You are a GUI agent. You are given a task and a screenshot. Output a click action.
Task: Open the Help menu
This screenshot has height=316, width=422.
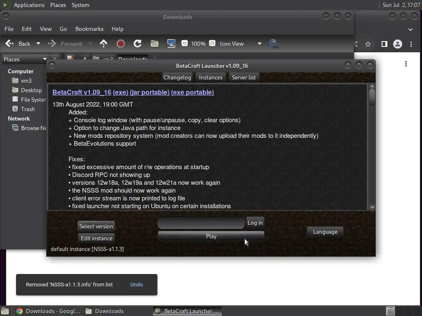117,29
